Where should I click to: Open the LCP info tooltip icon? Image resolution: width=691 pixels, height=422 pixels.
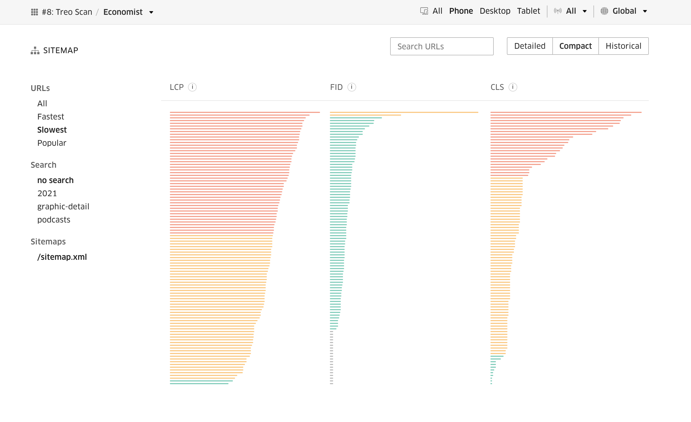point(192,87)
